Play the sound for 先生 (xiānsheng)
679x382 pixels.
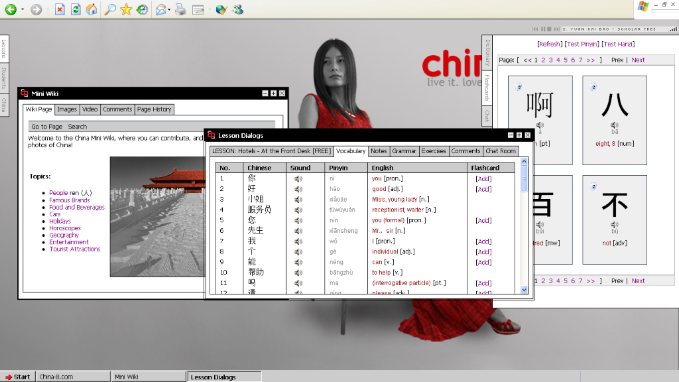(298, 231)
